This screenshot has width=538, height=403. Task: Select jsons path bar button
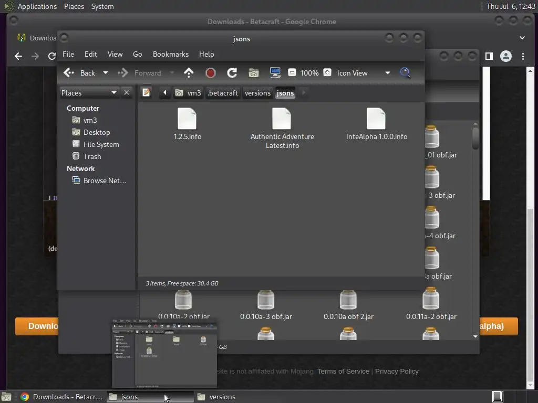click(285, 93)
